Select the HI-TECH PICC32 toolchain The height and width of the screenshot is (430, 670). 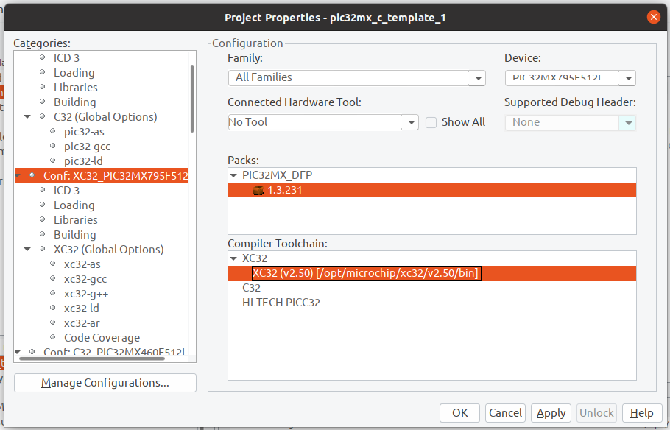tap(281, 303)
